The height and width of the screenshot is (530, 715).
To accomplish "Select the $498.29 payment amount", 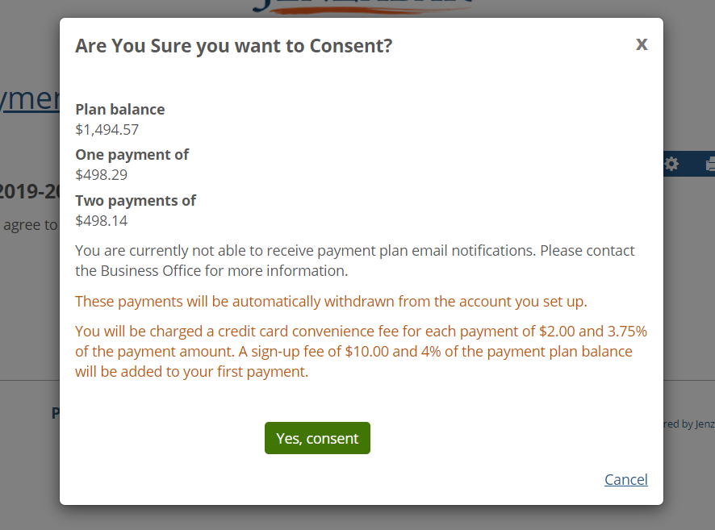I will (100, 174).
